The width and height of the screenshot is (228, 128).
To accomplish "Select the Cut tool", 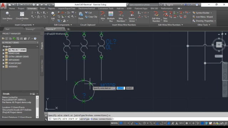I will pos(88,13).
